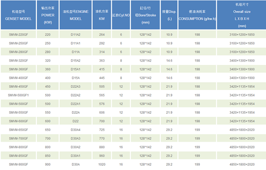Select the SMVM-400GF model row

click(133, 78)
